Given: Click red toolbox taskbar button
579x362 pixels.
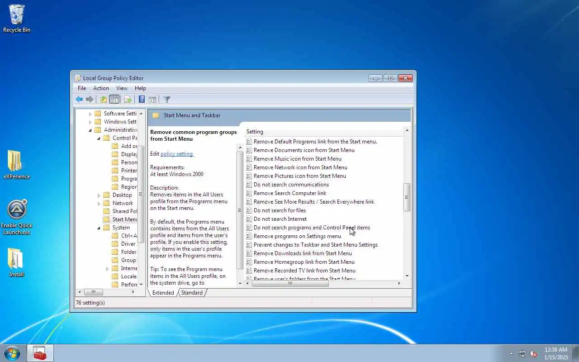Looking at the screenshot, I should click(x=40, y=353).
